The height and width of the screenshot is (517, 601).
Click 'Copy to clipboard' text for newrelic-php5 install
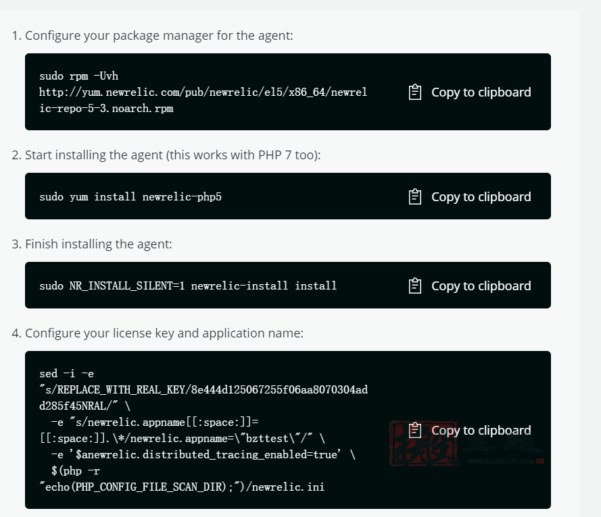click(x=481, y=196)
